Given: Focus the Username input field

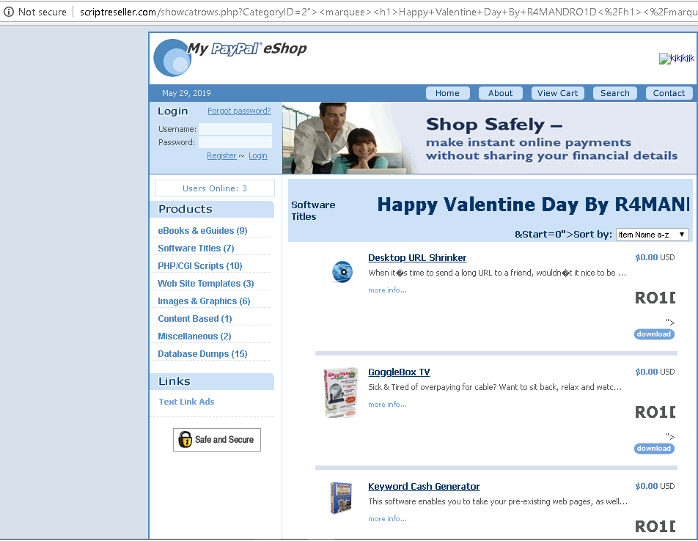Looking at the screenshot, I should 235,129.
